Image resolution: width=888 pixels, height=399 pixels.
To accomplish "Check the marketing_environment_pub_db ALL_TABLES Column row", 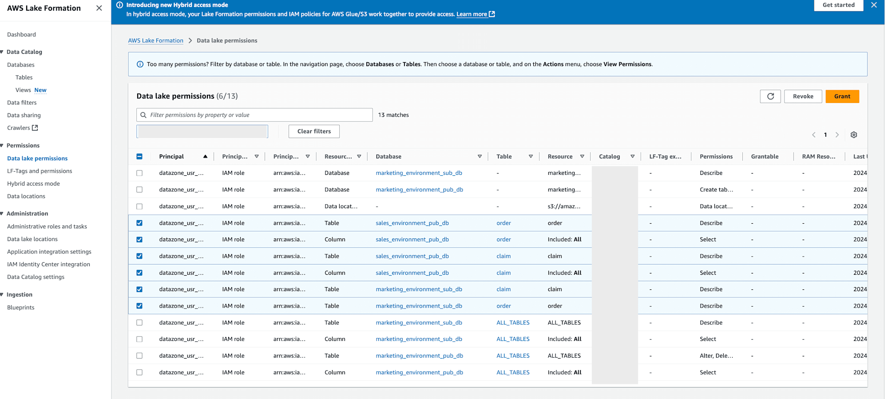I will click(x=139, y=372).
